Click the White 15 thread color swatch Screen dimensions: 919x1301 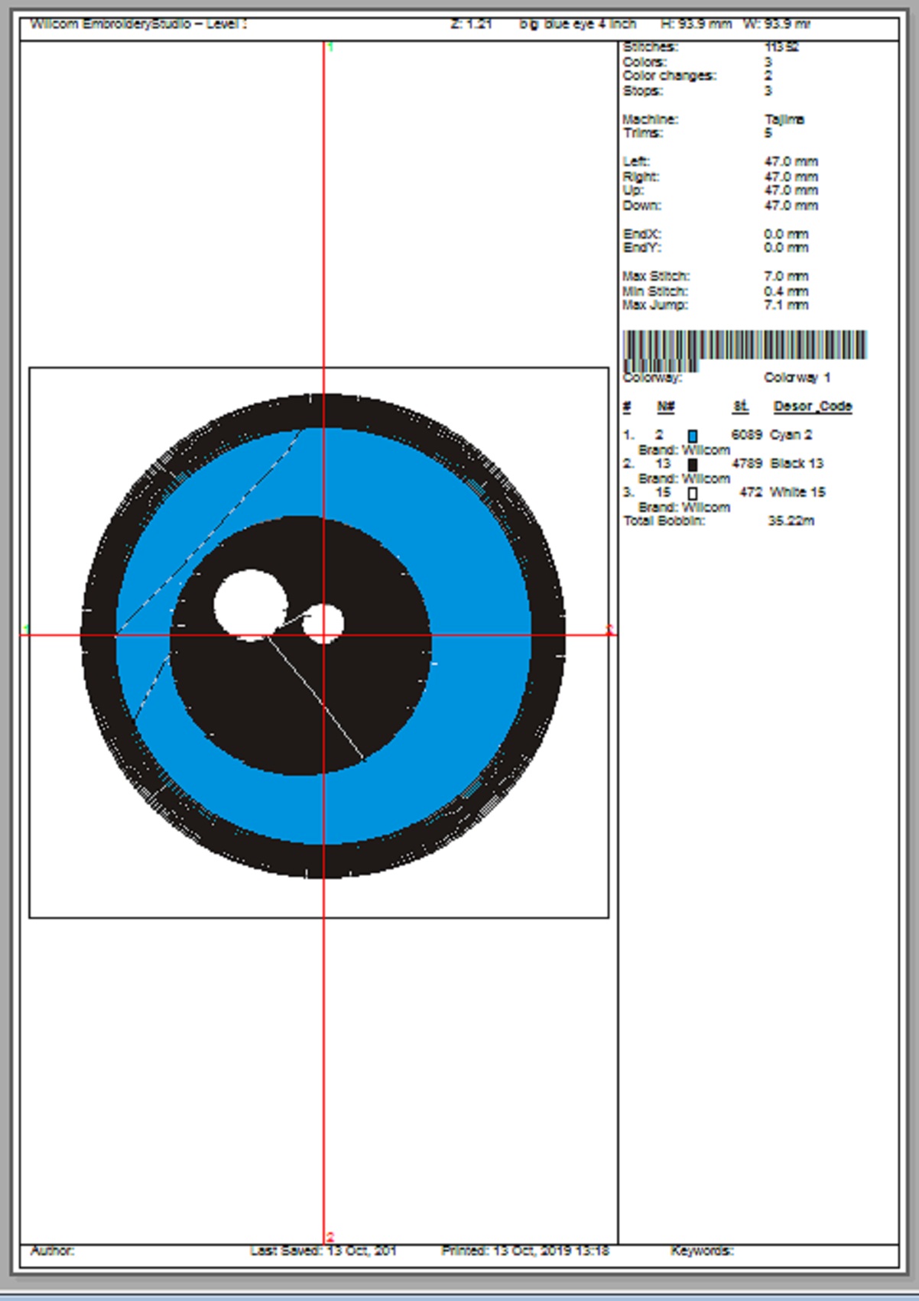coord(693,494)
